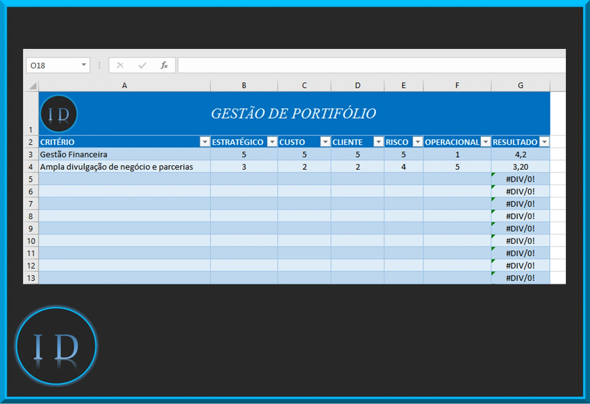
Task: Select row 1 header
Action: click(x=31, y=114)
